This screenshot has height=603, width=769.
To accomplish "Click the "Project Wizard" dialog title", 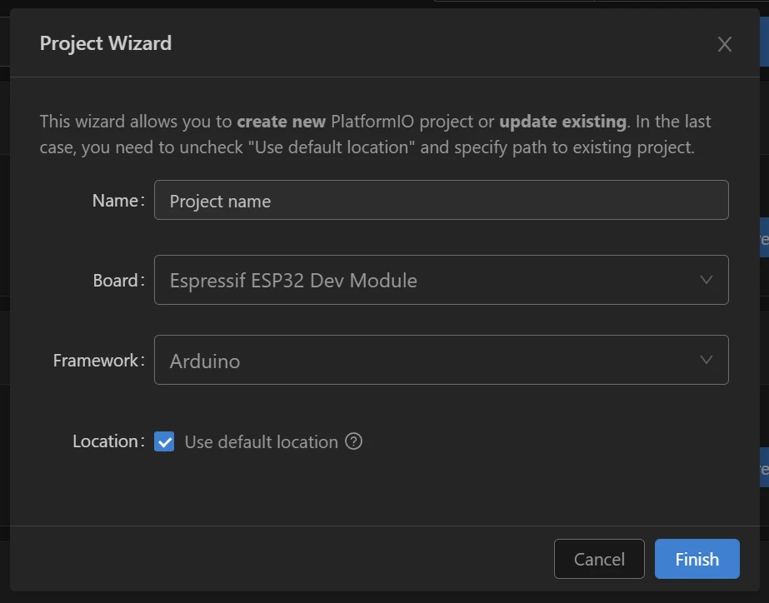I will (x=106, y=43).
